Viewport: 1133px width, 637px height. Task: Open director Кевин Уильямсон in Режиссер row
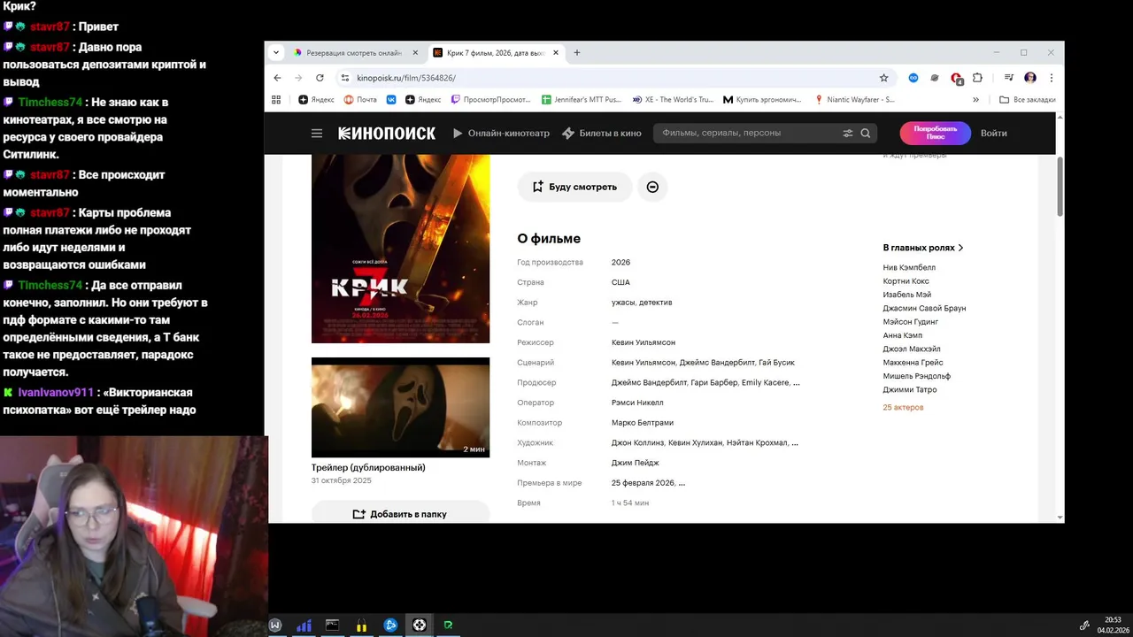(x=643, y=342)
